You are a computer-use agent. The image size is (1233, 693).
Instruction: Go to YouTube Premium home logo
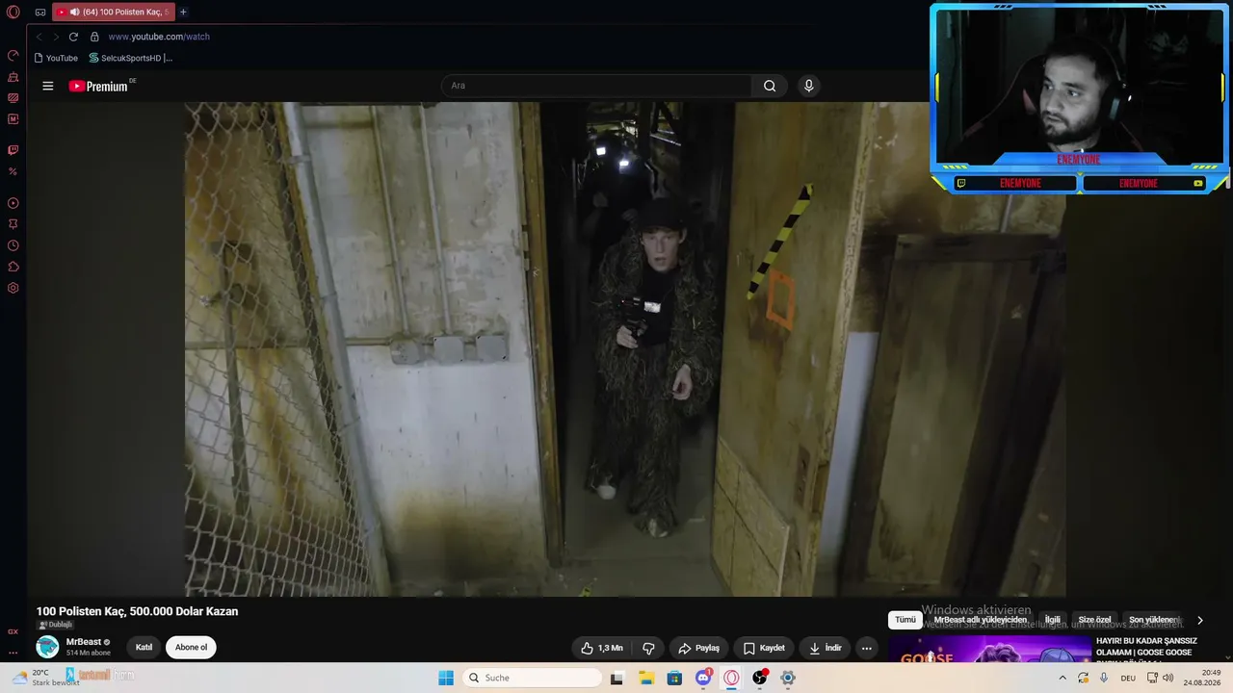[98, 86]
